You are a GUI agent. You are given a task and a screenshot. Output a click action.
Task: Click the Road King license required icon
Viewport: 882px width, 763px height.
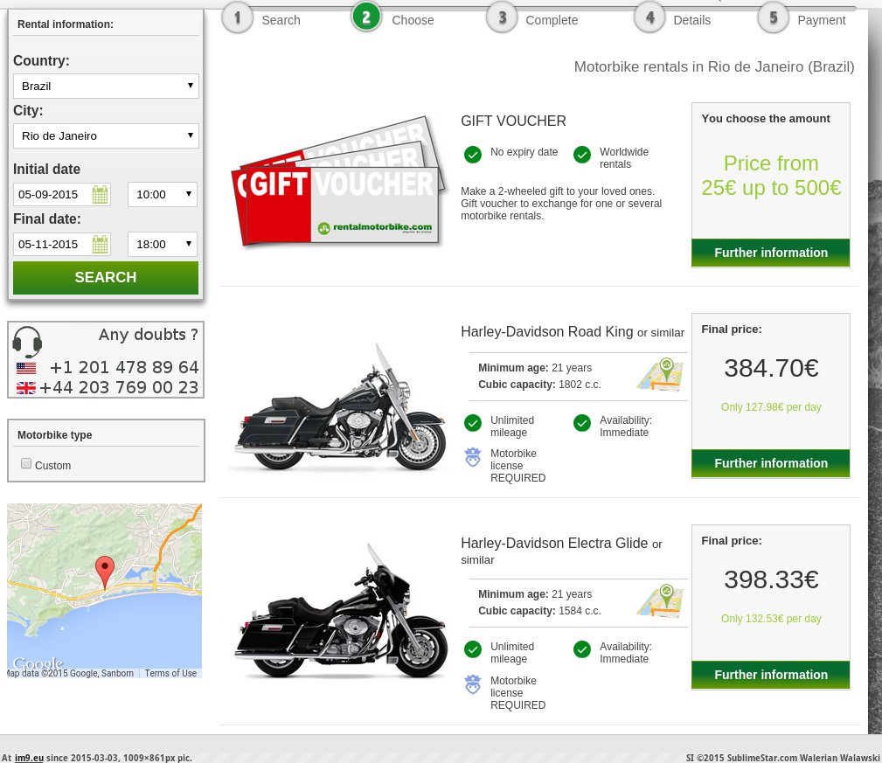[473, 457]
